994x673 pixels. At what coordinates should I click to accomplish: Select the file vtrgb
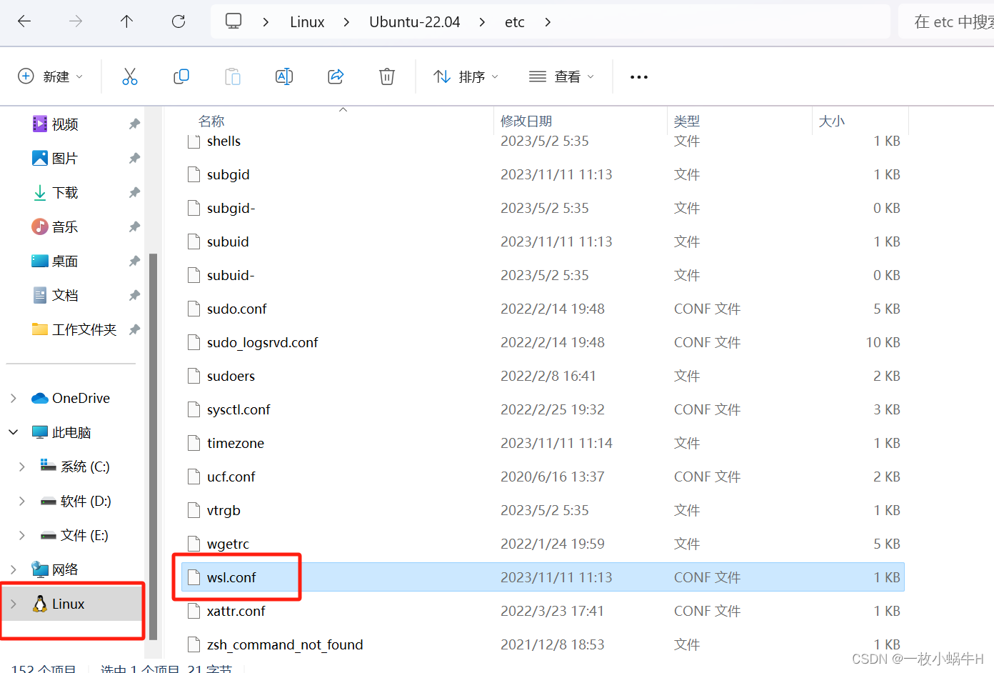tap(224, 510)
